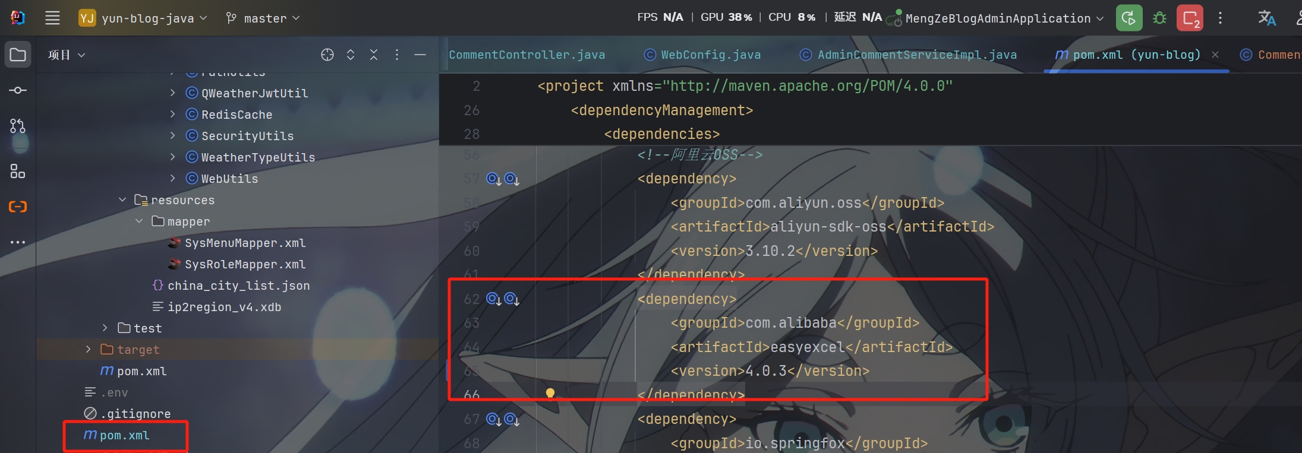The image size is (1302, 453).
Task: Click the green Rerun application button
Action: pos(1129,18)
